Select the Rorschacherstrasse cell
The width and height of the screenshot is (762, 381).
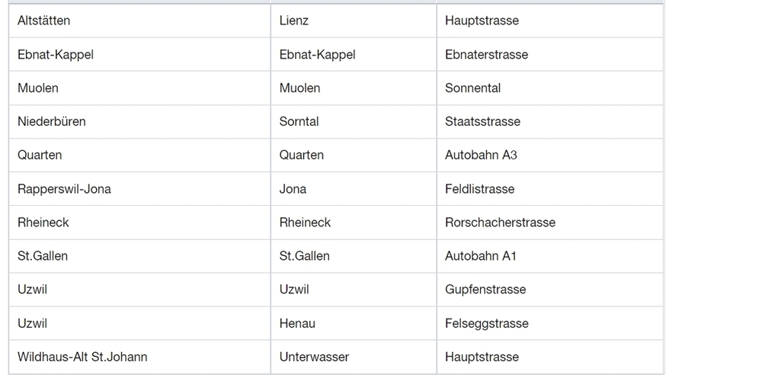click(500, 223)
